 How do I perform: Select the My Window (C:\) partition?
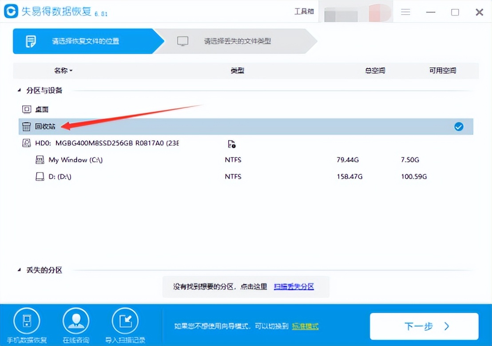[75, 160]
